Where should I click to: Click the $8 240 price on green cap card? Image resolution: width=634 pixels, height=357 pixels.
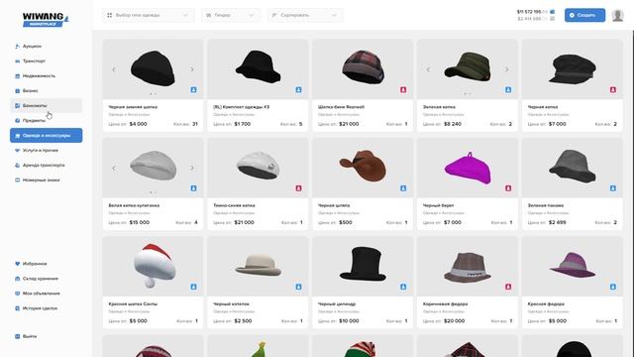tap(453, 124)
